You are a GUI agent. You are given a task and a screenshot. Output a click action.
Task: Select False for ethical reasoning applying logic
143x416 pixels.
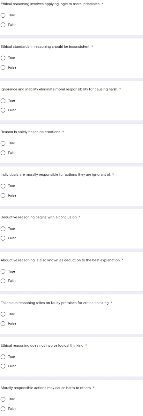point(3,25)
